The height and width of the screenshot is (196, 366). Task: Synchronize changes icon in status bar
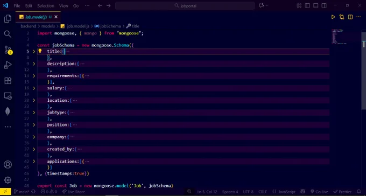click(x=33, y=192)
